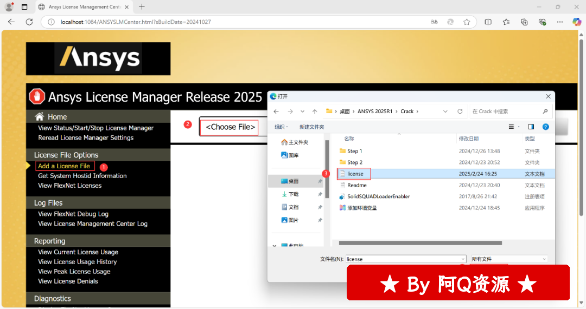Open View FlexNet Debug Log
586x309 pixels.
click(x=73, y=214)
